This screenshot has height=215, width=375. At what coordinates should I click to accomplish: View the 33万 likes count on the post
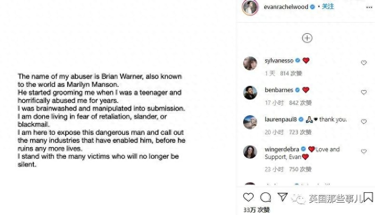click(x=257, y=209)
